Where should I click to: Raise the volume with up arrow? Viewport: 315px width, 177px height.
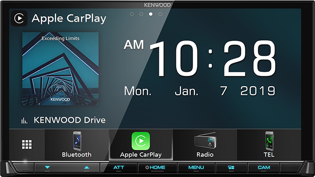(86, 167)
